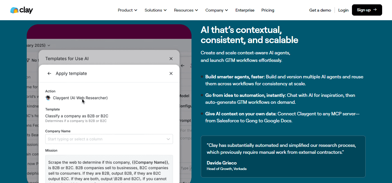Click the Claygent detective icon
The image size is (392, 183).
coord(48,98)
